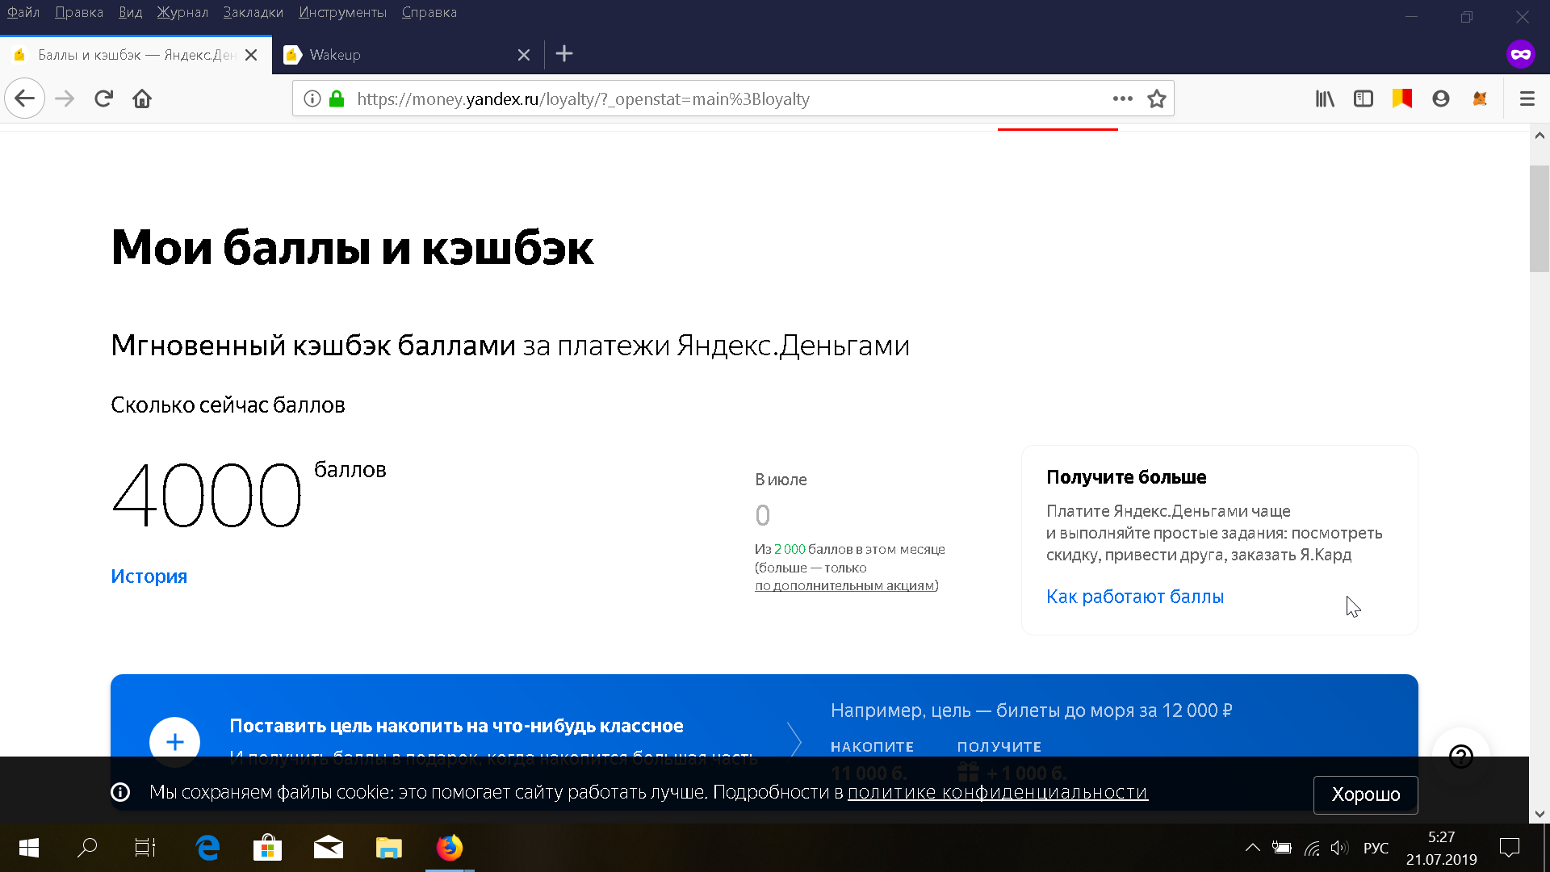Open the Файл menu
Viewport: 1550px width, 872px height.
[23, 12]
